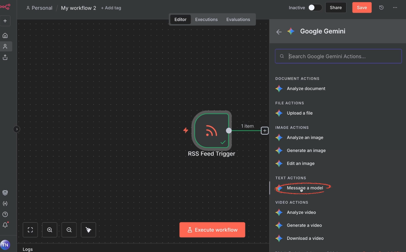Zoom in on the canvas
The image size is (406, 252).
point(50,230)
